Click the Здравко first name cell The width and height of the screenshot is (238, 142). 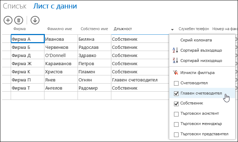94,55
